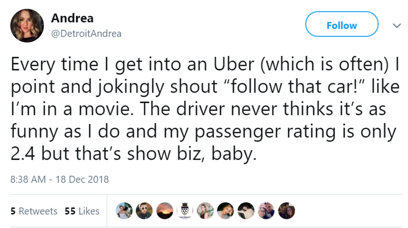Open the tweet options chevron dropdown
Image resolution: width=408 pixels, height=228 pixels.
coord(394,25)
